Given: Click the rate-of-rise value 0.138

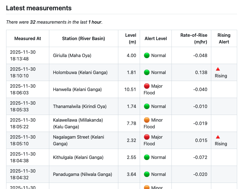Looking at the screenshot, I should click(201, 72).
